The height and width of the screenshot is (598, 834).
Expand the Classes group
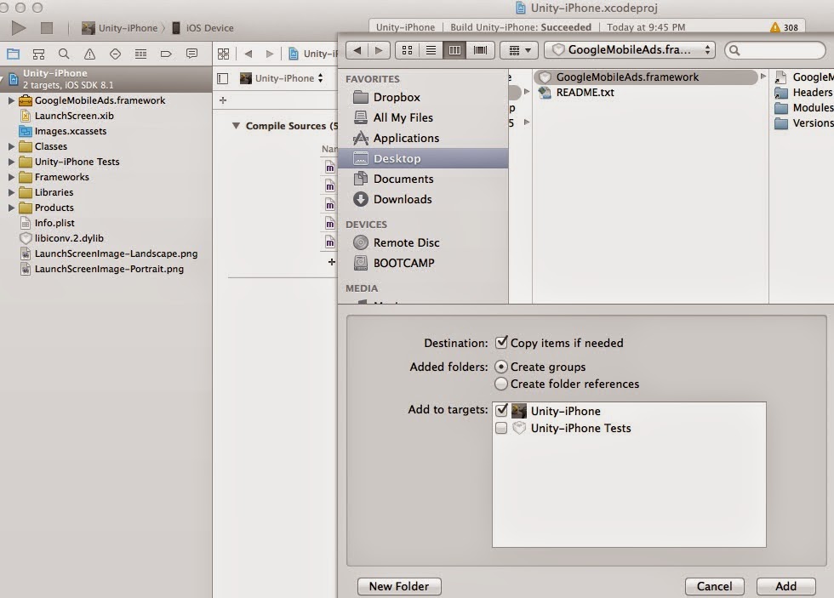coord(10,146)
